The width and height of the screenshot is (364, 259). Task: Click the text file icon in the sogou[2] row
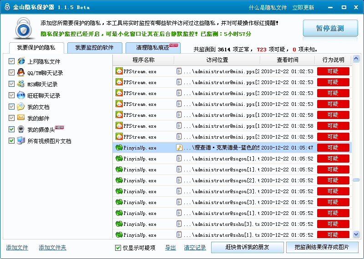click(179, 180)
